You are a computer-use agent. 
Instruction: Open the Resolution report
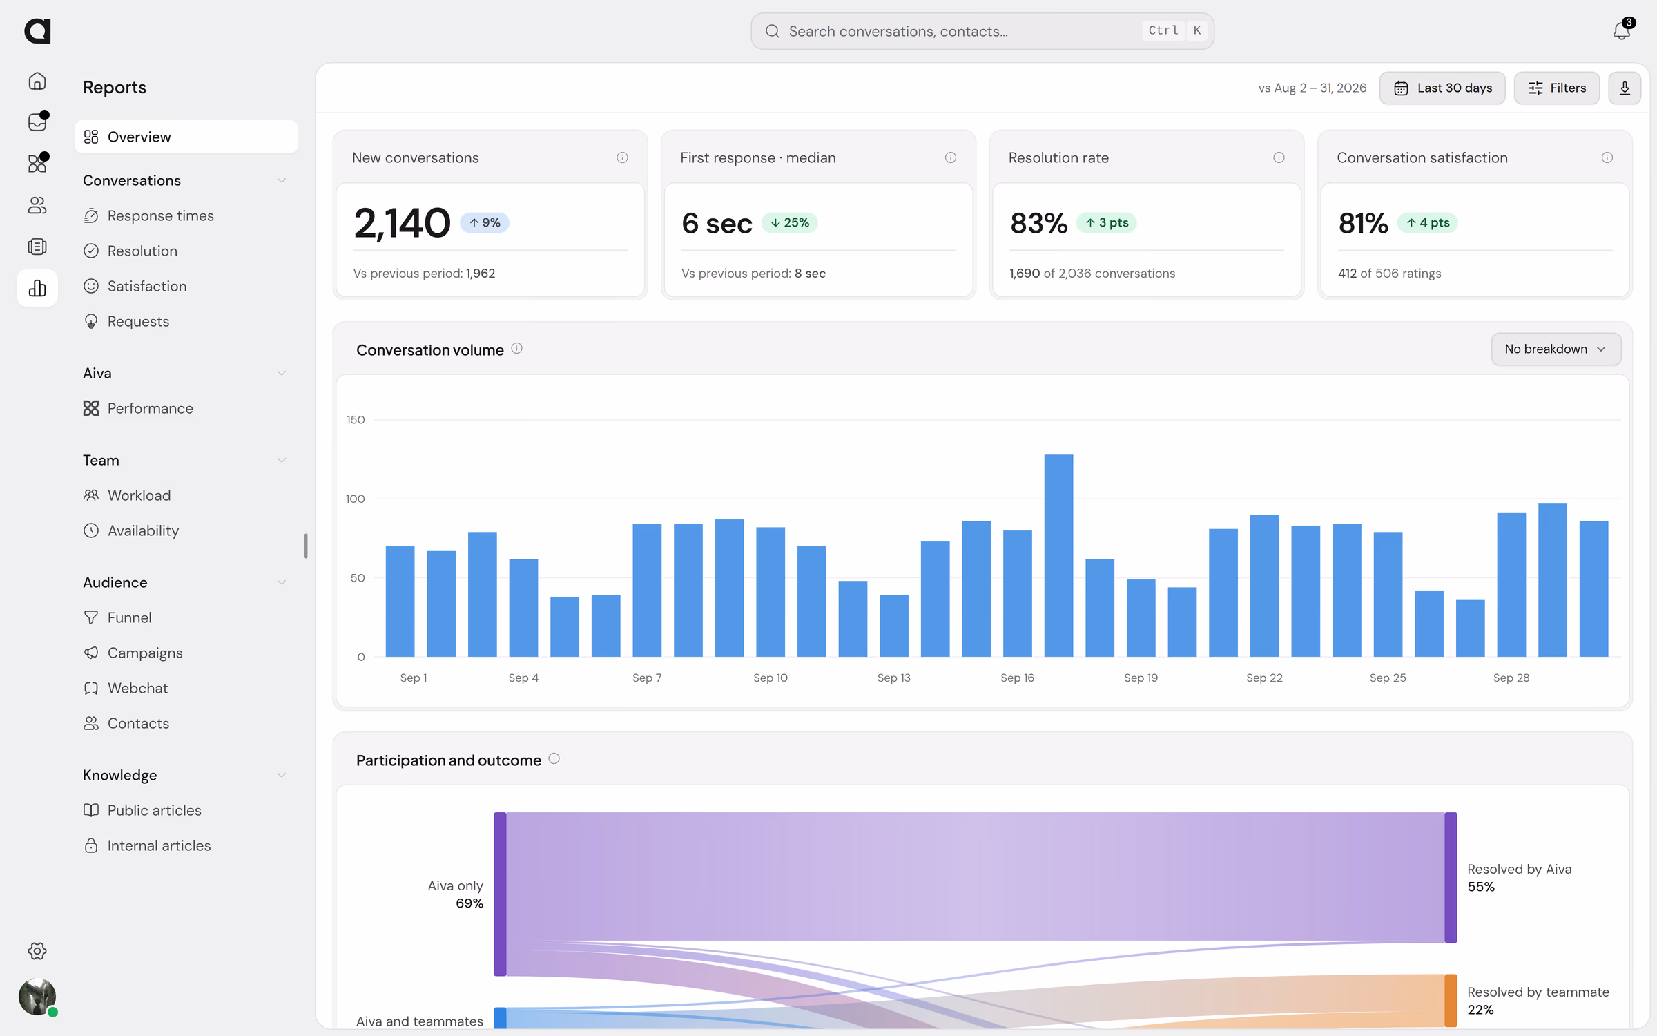tap(186, 251)
